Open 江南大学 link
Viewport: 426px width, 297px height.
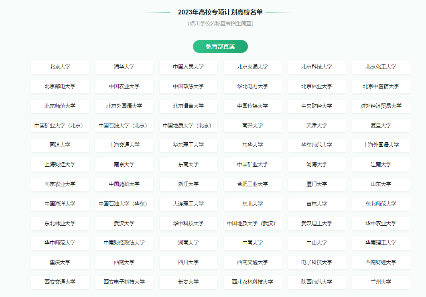[x=381, y=164]
